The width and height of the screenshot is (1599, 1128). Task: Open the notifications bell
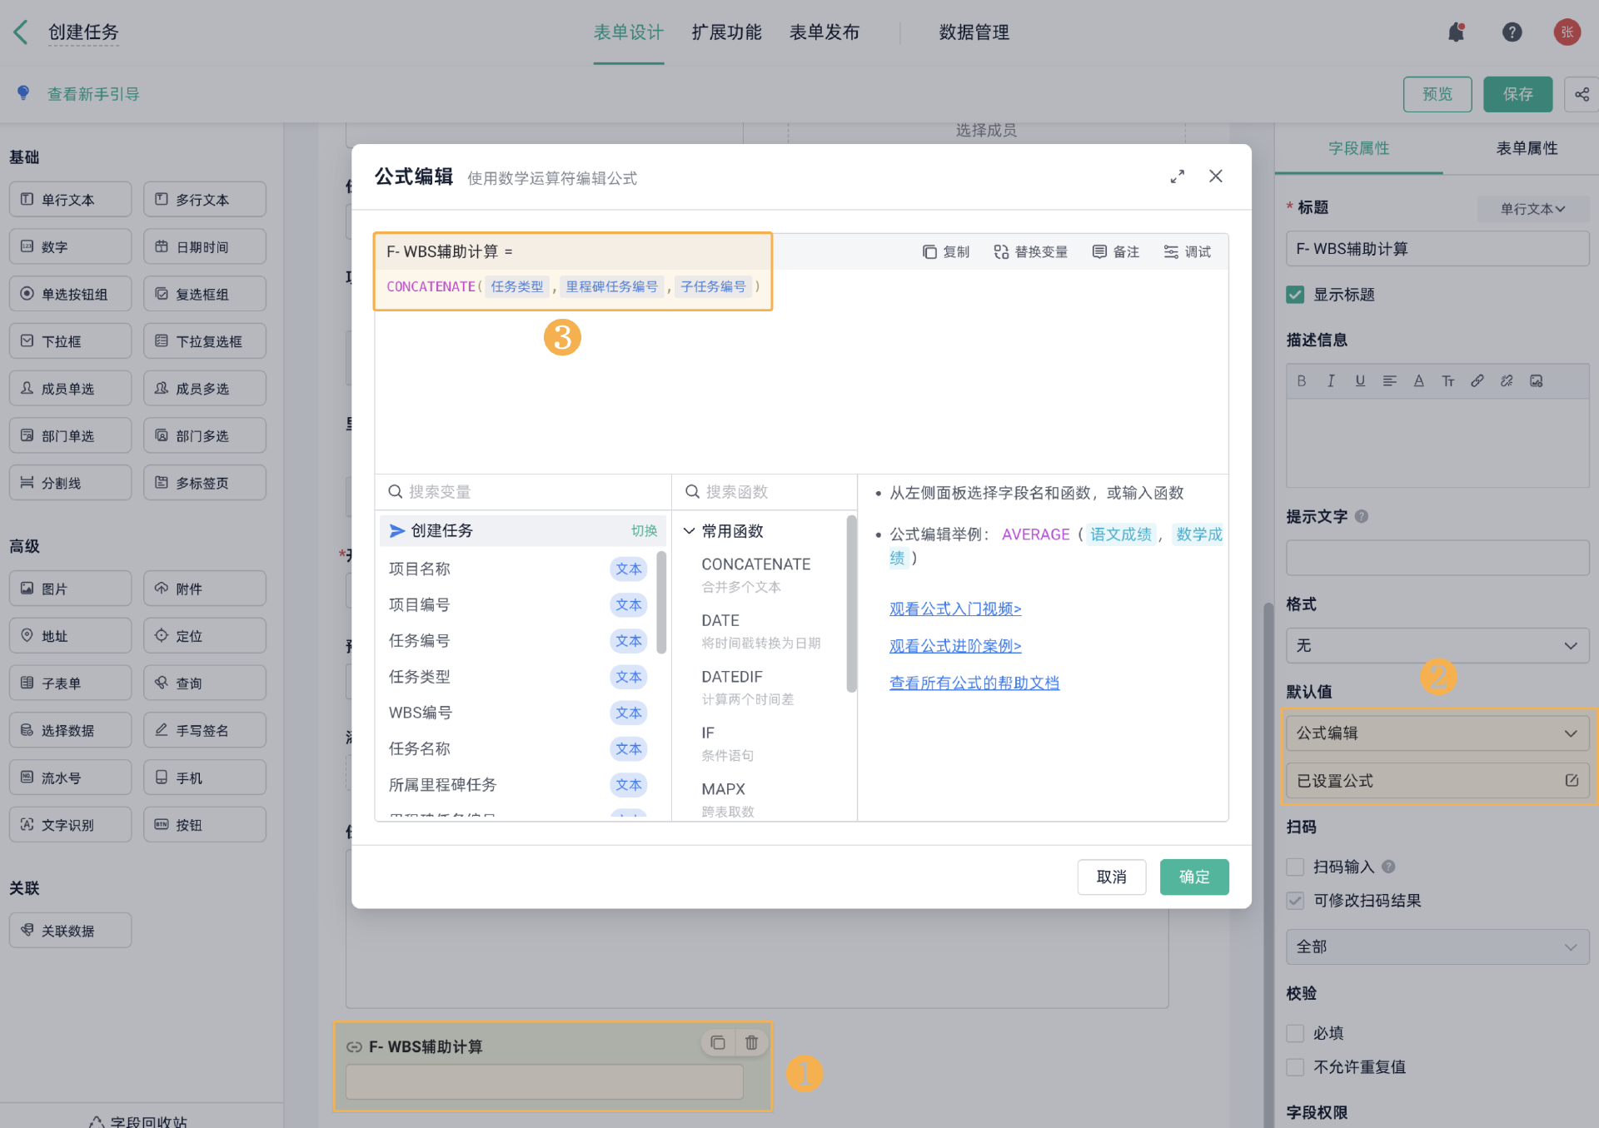1456,32
